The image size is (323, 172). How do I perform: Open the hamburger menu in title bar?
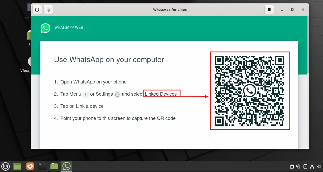(x=269, y=10)
